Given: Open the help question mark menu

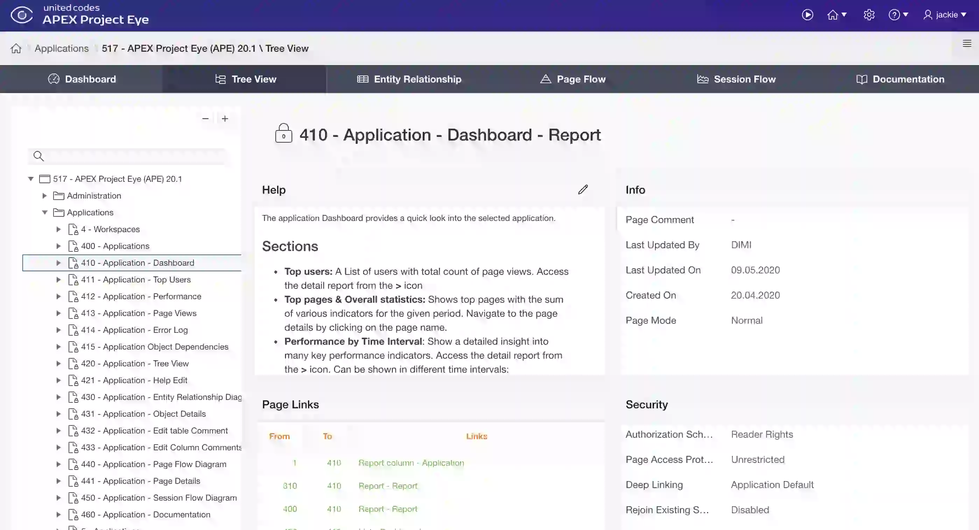Looking at the screenshot, I should coord(898,15).
